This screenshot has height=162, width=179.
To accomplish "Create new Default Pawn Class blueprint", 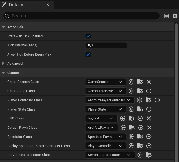I will pos(141,128).
